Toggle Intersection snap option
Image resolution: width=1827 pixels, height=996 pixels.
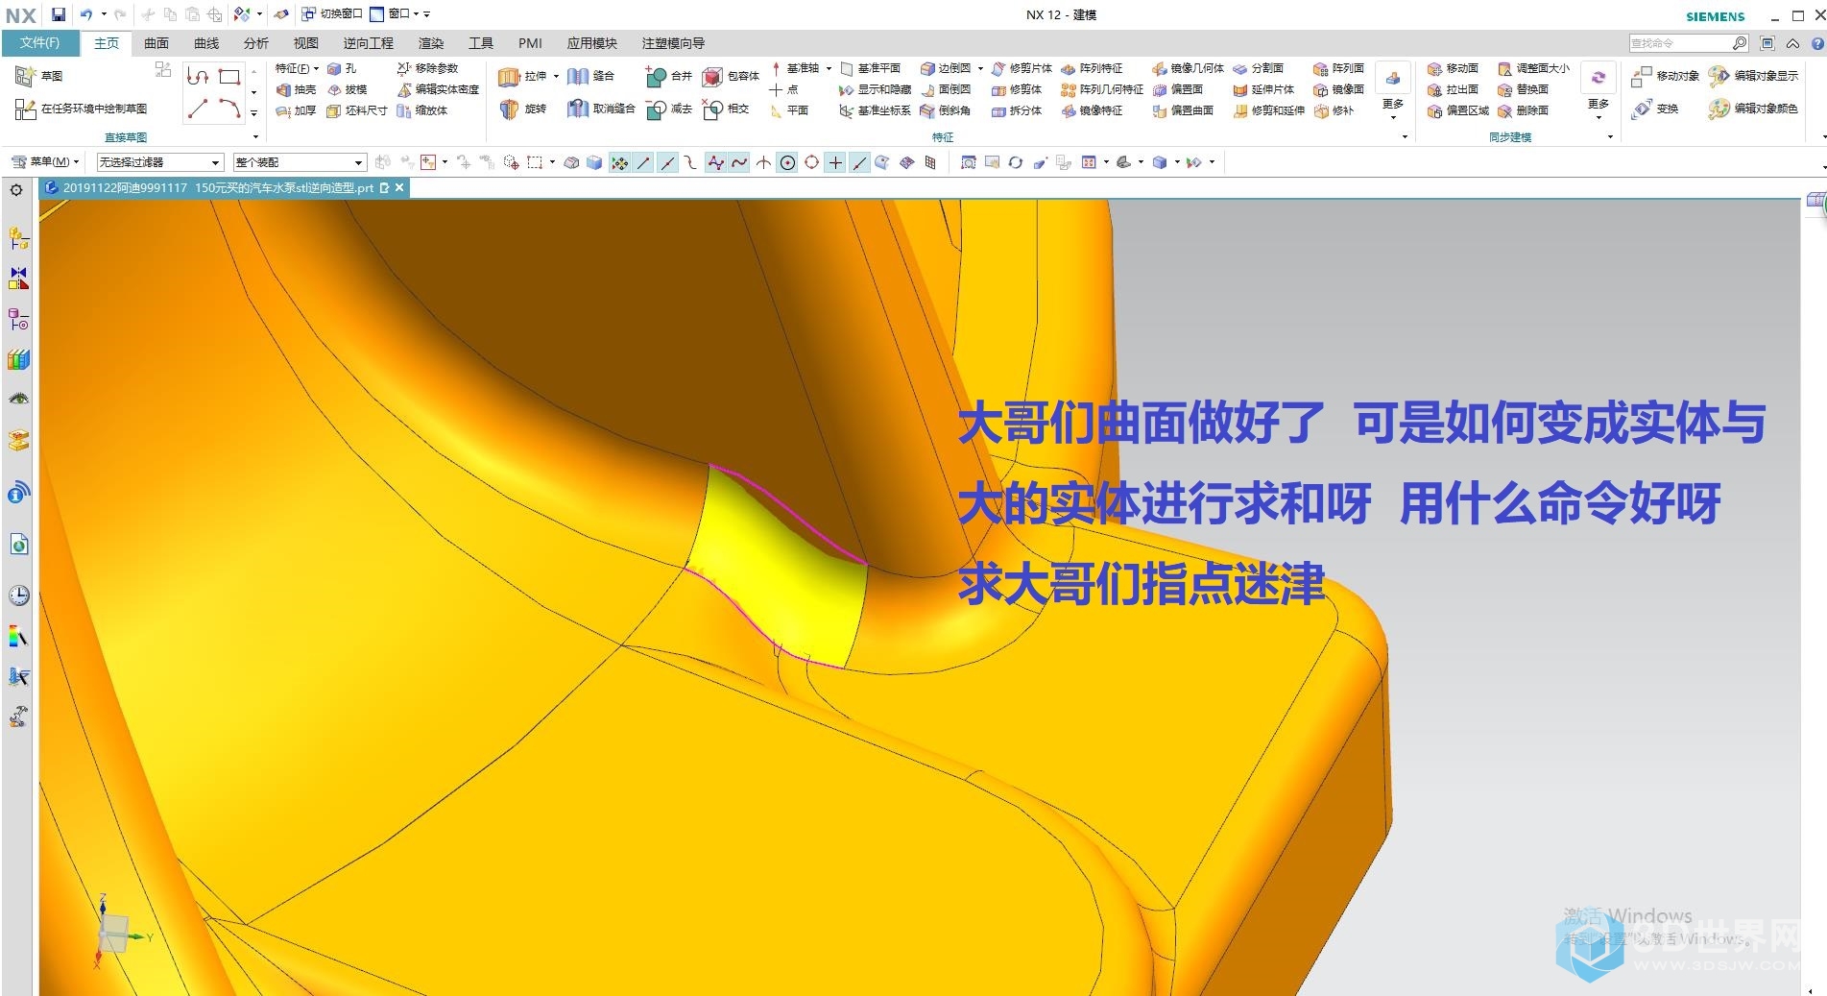[x=763, y=163]
